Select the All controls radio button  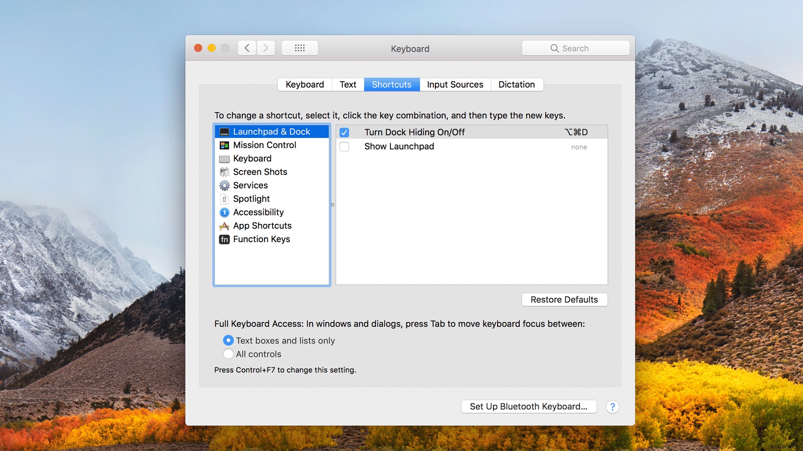pos(228,354)
